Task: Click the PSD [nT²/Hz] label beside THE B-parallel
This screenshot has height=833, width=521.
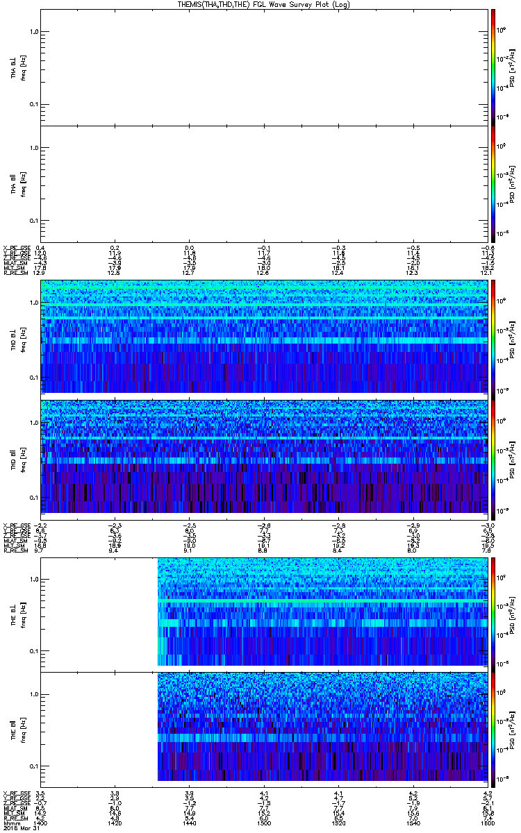Action: 513,728
